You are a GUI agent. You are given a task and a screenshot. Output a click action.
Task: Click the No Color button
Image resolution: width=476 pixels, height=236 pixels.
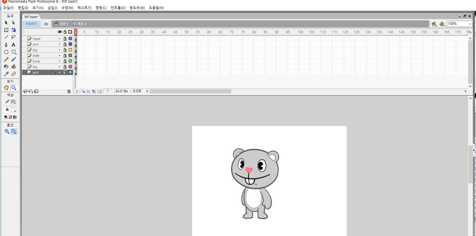[10, 117]
